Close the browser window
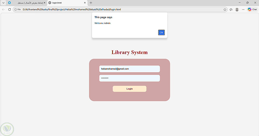The image size is (259, 136). tap(255, 3)
